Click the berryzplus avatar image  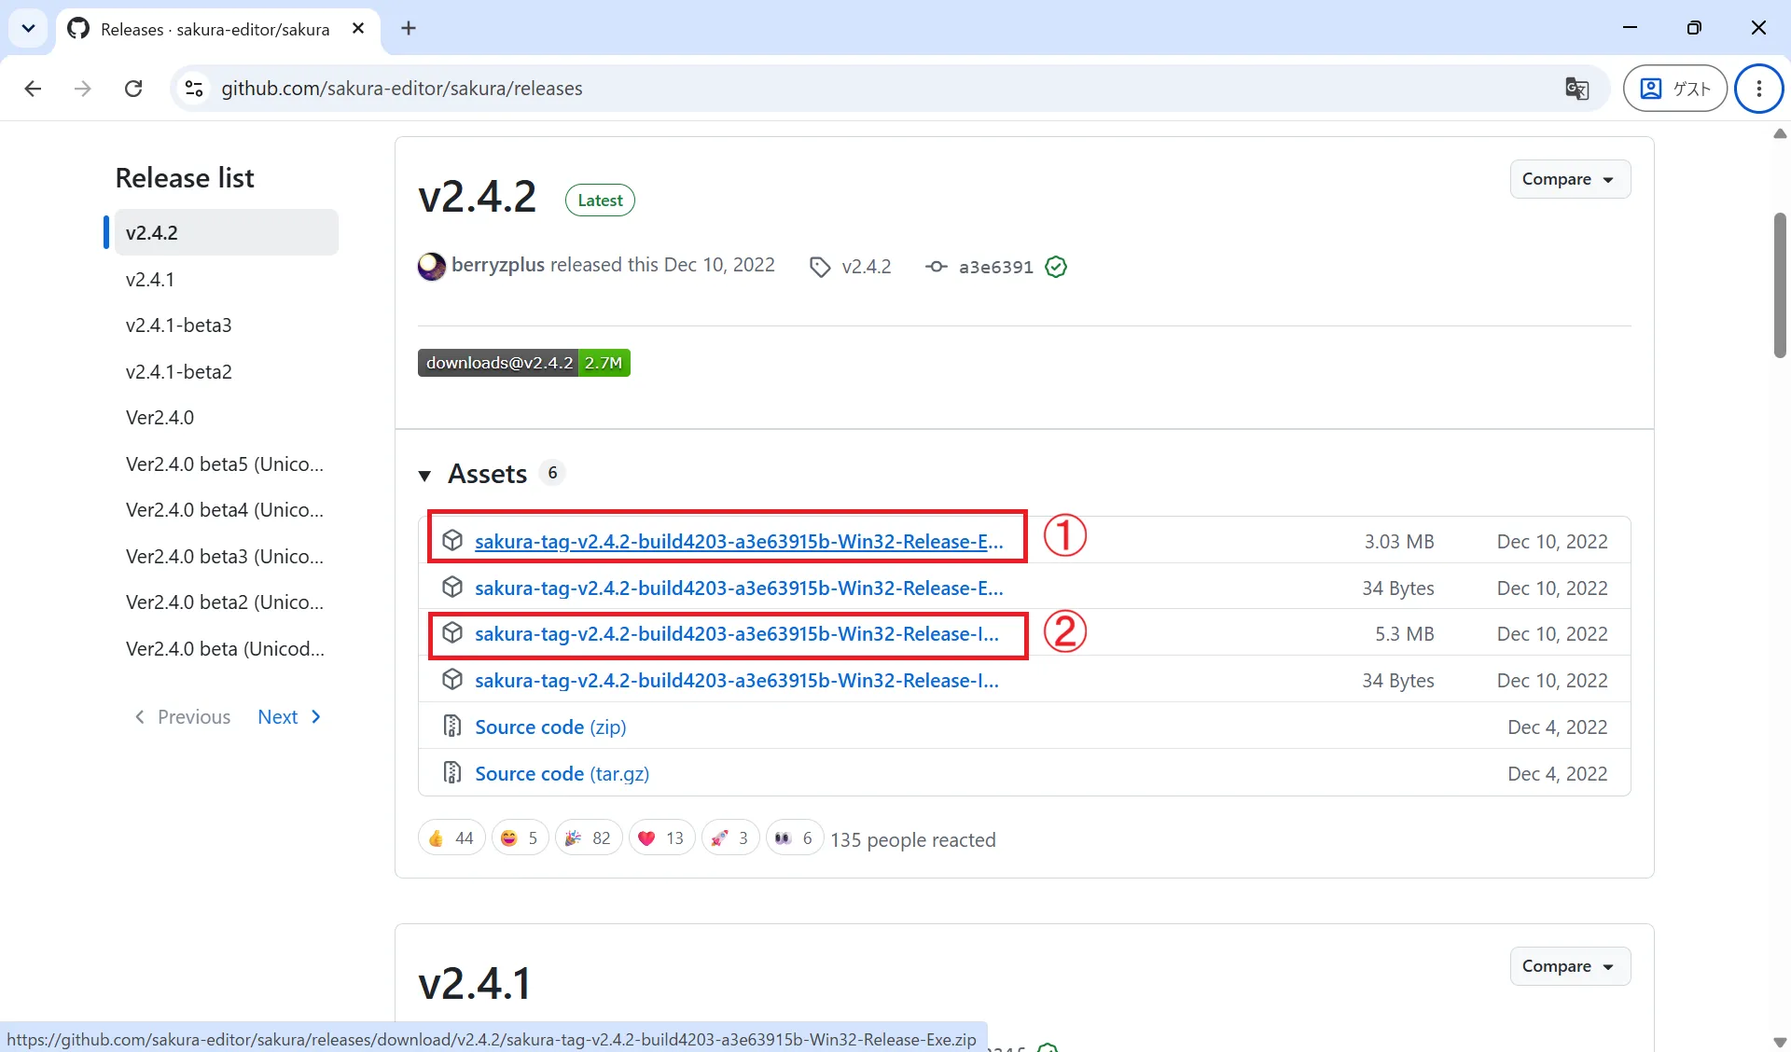431,267
